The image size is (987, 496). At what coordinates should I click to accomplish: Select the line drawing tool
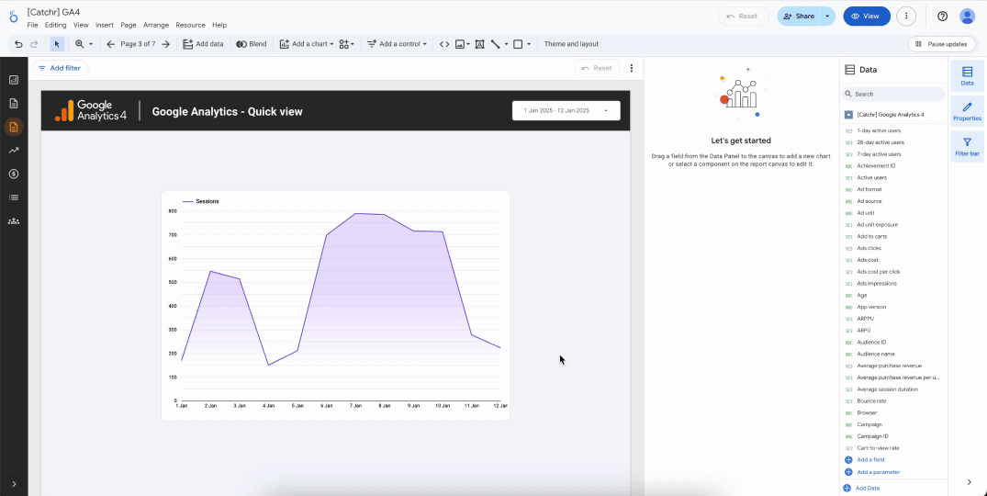(496, 44)
